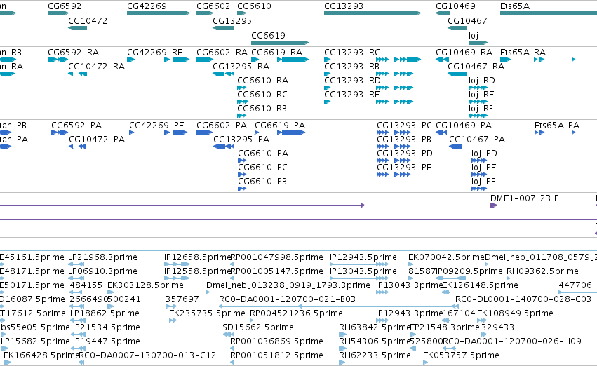
Task: Select transcript CG6619-RA
Action: pos(277,53)
